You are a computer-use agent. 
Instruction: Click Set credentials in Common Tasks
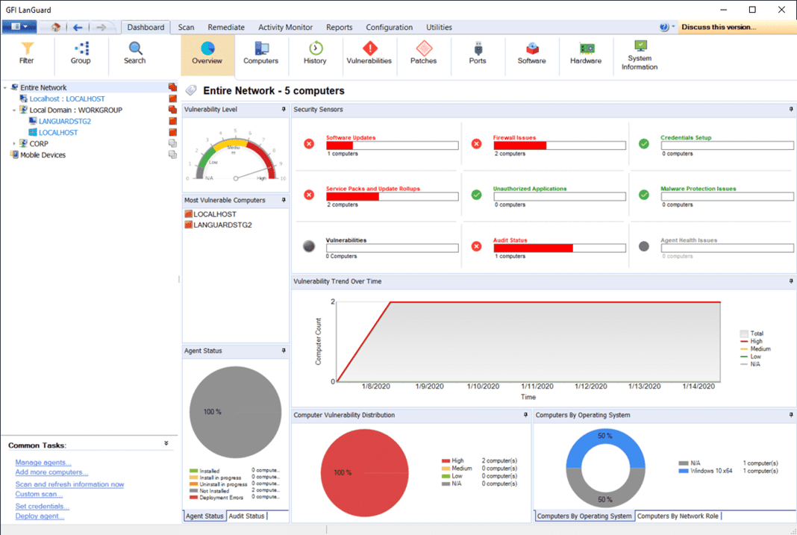point(41,506)
